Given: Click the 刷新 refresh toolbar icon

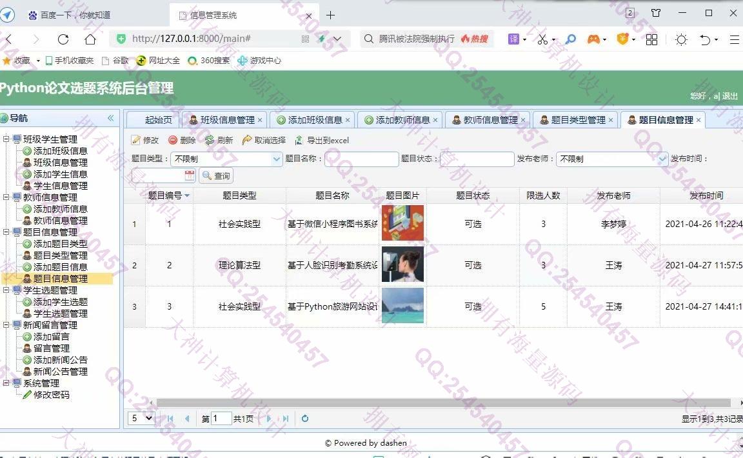Looking at the screenshot, I should click(x=210, y=141).
